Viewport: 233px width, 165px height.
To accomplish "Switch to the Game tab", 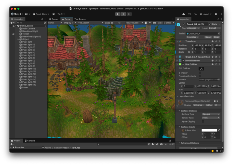I will (66, 19).
